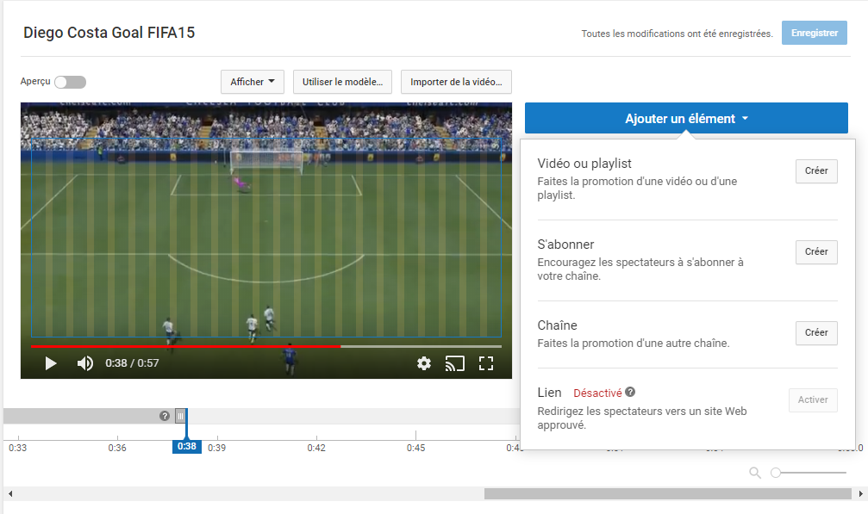Click Utiliser le modèle button
The width and height of the screenshot is (868, 514).
point(343,82)
